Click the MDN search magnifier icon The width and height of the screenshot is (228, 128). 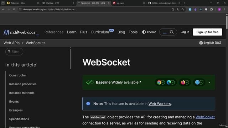tap(172, 32)
